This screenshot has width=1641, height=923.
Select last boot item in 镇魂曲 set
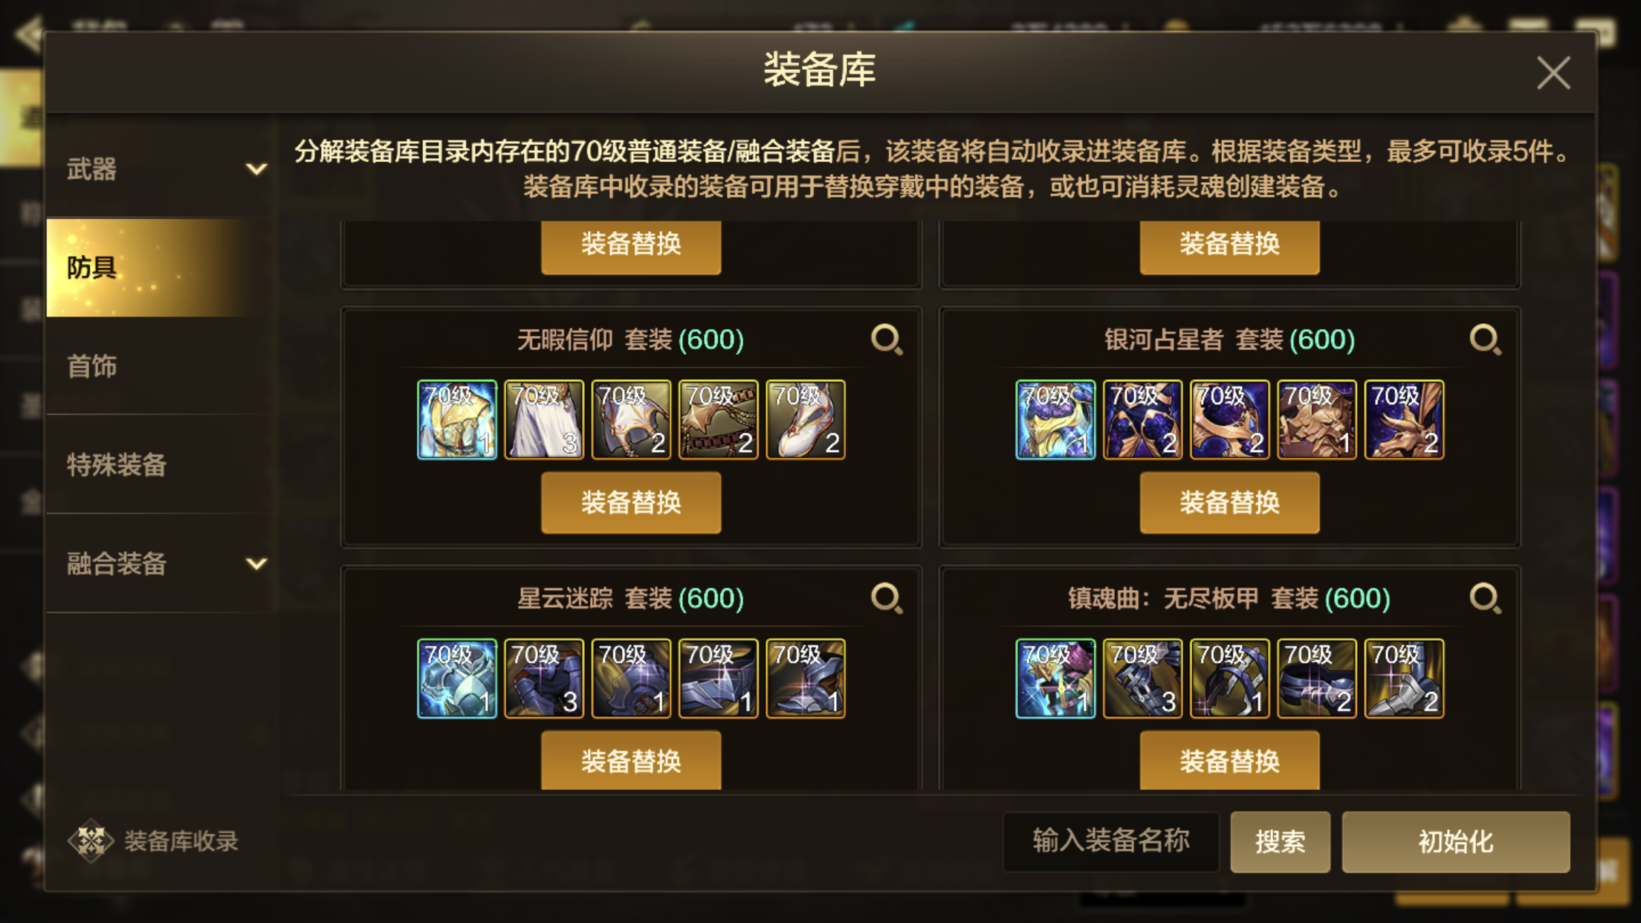coord(1404,679)
